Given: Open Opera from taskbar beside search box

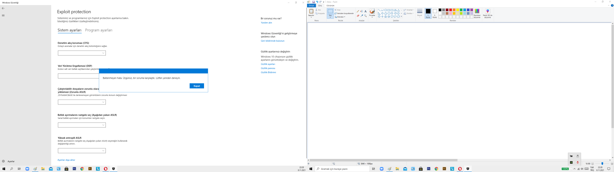Looking at the screenshot, I should pyautogui.click(x=460, y=169).
